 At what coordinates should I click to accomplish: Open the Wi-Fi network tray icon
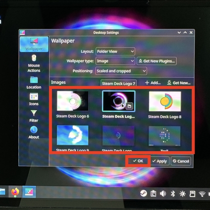202,194
